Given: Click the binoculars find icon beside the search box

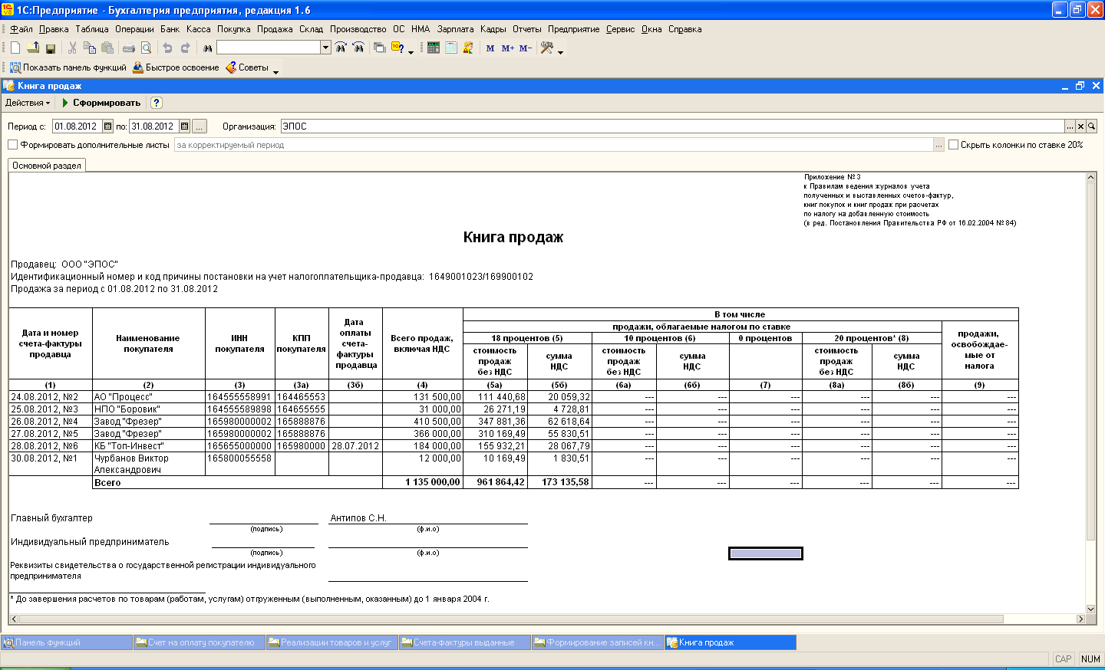Looking at the screenshot, I should (x=207, y=48).
